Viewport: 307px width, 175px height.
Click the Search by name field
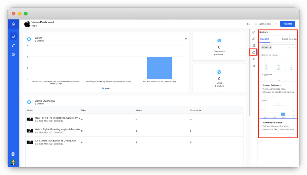[x=278, y=55]
